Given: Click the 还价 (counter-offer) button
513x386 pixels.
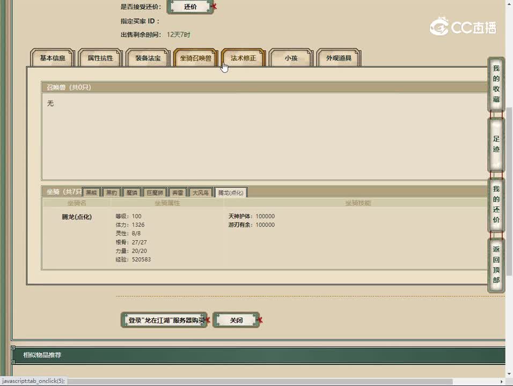Looking at the screenshot, I should [x=190, y=7].
